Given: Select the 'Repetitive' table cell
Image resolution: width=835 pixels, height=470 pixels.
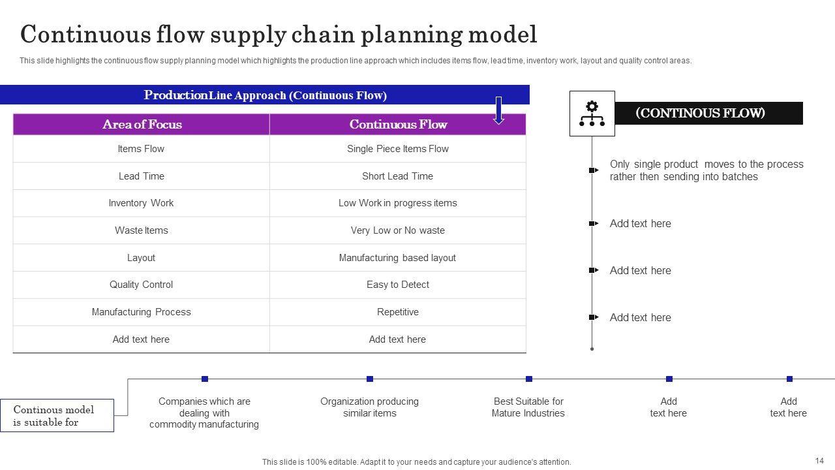Looking at the screenshot, I should 397,312.
